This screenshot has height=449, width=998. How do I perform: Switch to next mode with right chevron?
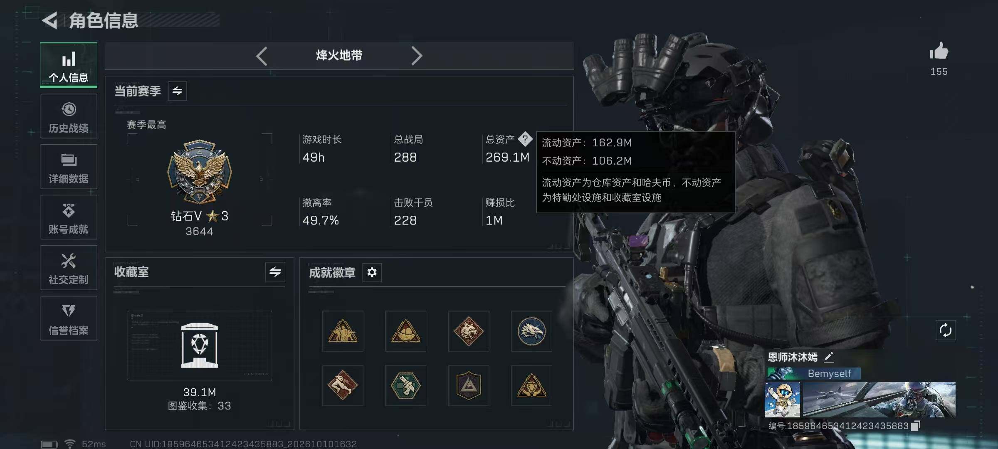417,56
